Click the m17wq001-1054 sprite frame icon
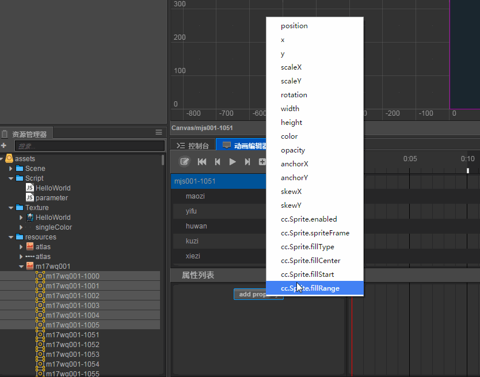The height and width of the screenshot is (377, 480). tap(40, 364)
